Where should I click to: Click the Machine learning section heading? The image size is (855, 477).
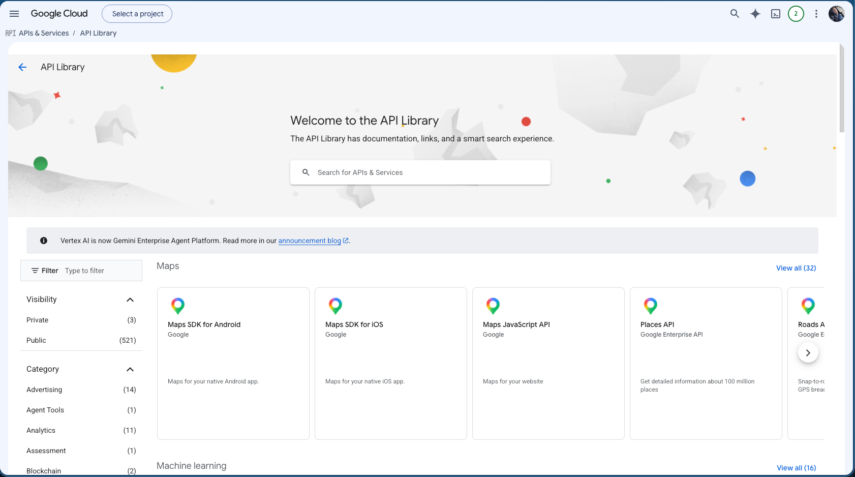tap(192, 466)
